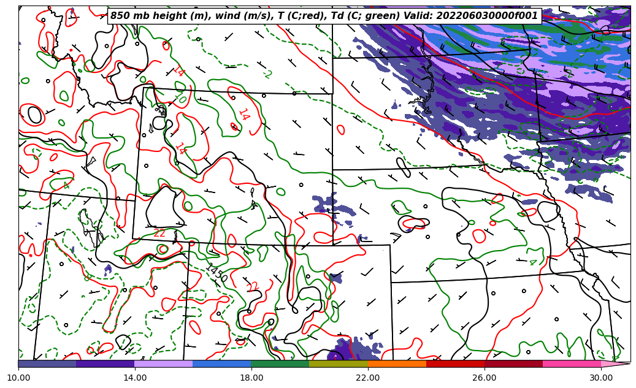Click the 30.00 colorbar tick label

pos(601,378)
